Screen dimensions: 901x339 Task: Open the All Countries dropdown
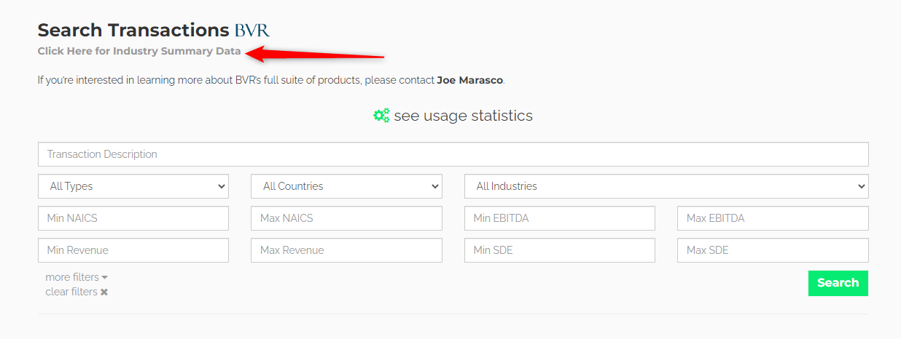click(x=346, y=186)
